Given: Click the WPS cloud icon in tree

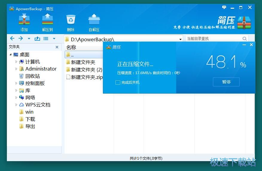Looking at the screenshot, I should pos(22,105).
